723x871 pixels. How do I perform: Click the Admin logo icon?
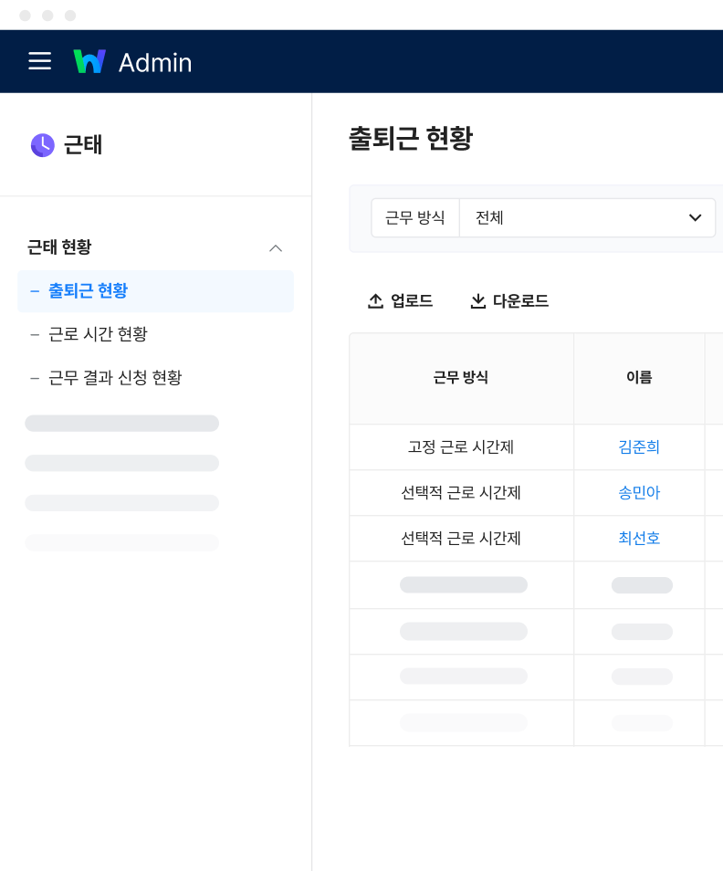89,61
